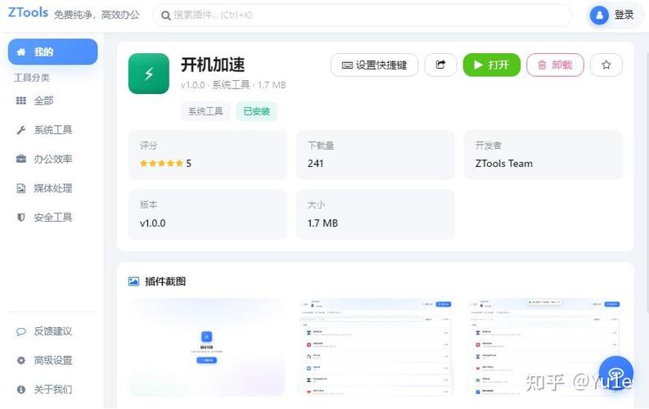Click the gear icon beside 高级设置

[x=21, y=360]
